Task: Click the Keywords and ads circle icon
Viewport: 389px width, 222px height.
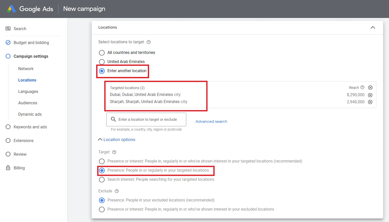Action: click(x=8, y=127)
